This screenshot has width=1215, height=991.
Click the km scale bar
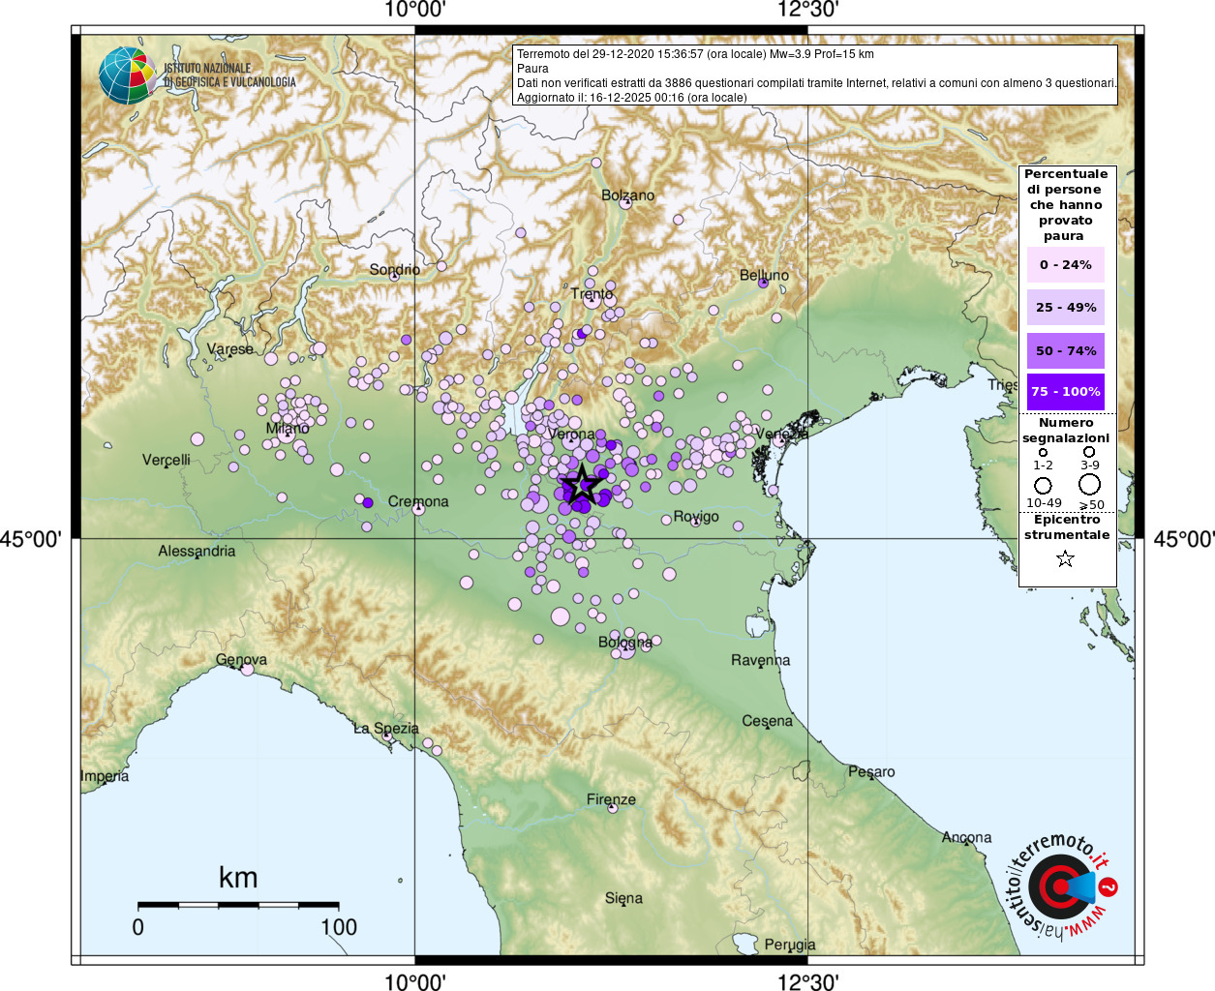pyautogui.click(x=237, y=905)
